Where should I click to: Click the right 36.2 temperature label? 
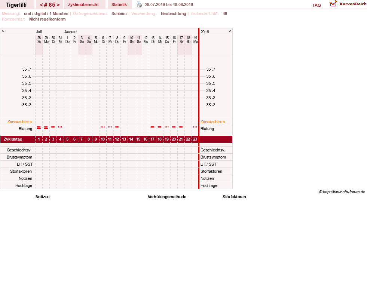[x=211, y=105]
